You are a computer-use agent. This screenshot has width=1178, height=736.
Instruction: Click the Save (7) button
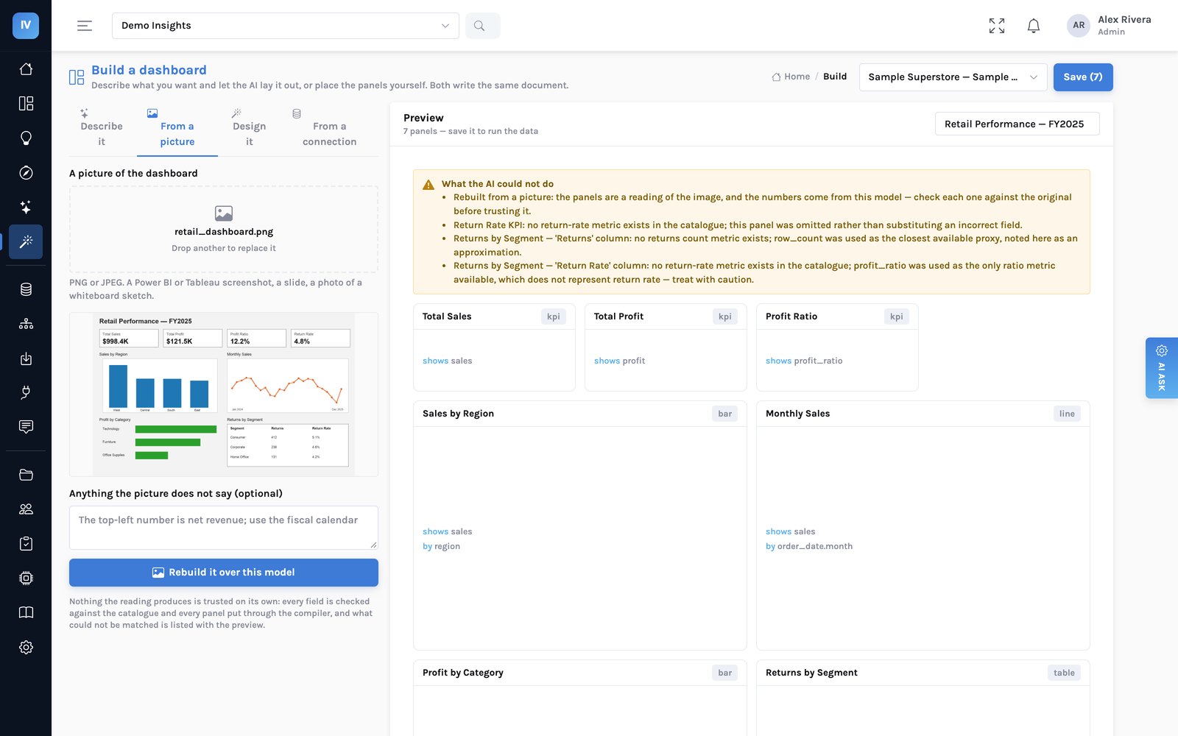(x=1083, y=77)
